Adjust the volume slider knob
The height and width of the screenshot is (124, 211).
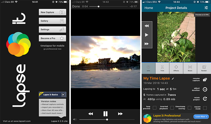click(x=107, y=120)
